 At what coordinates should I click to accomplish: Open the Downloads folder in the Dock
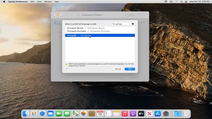pos(178,114)
